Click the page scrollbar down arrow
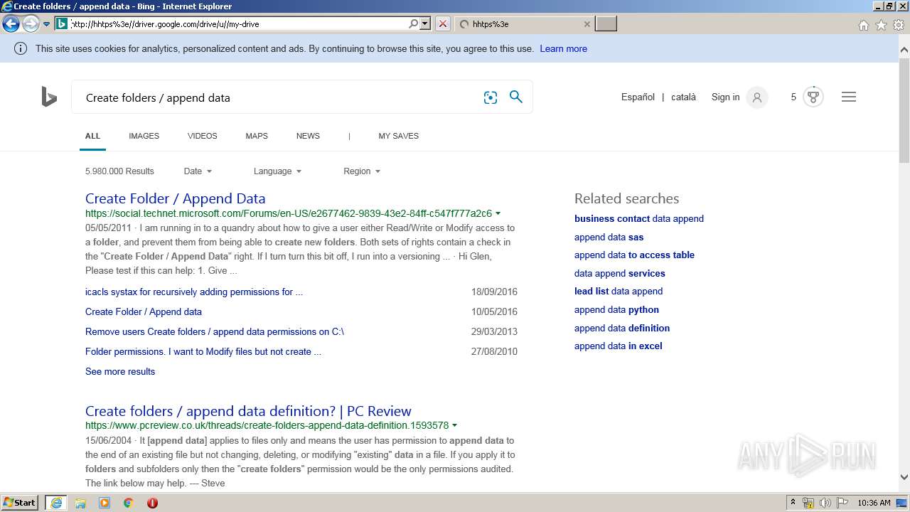This screenshot has width=910, height=512. click(x=904, y=477)
